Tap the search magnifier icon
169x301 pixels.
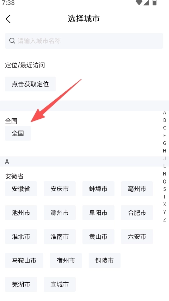(12, 41)
